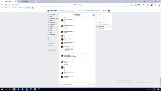Open Друзья in left sidebar

click(x=51, y=20)
